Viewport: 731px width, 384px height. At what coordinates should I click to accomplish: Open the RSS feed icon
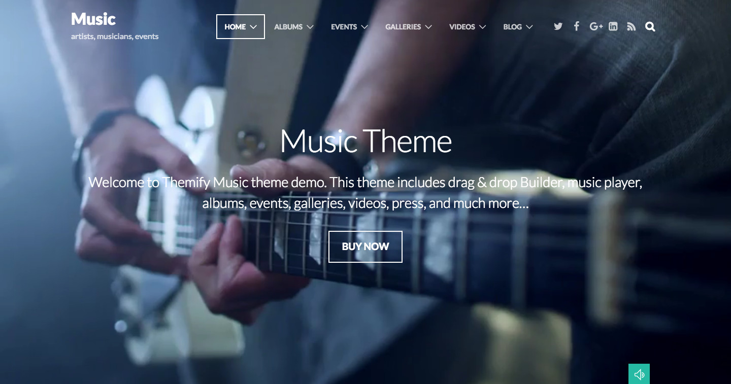(x=632, y=27)
